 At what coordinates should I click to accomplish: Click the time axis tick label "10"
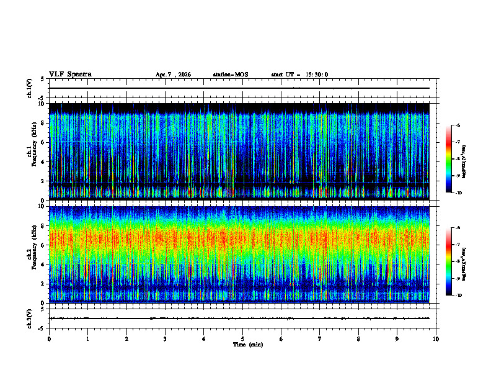436,339
